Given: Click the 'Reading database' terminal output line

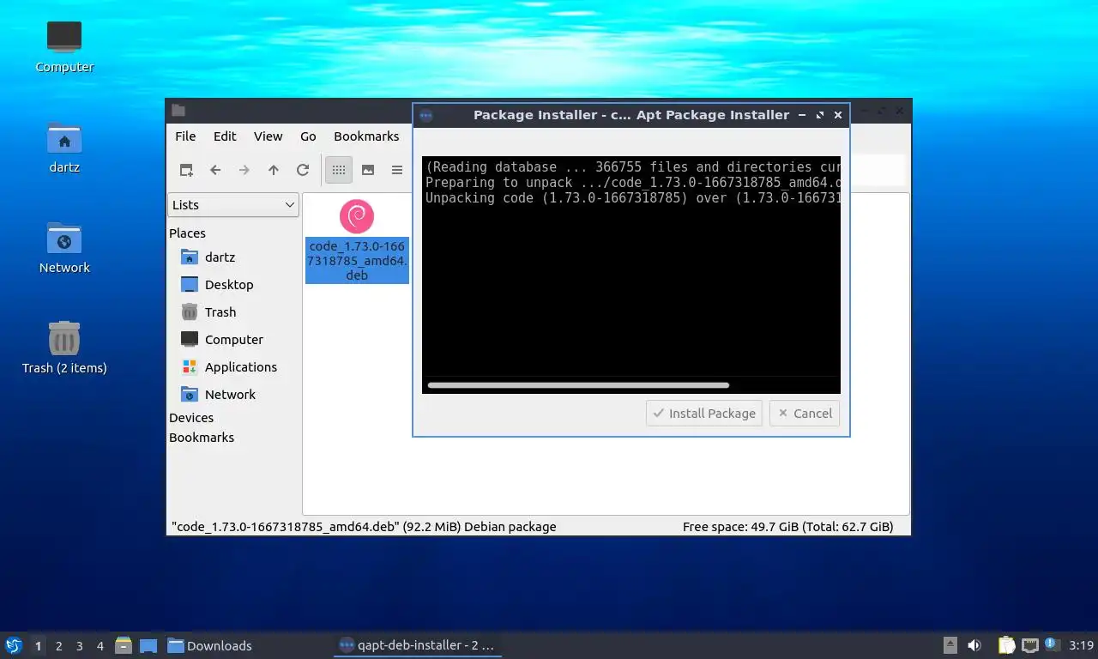Looking at the screenshot, I should click(633, 167).
